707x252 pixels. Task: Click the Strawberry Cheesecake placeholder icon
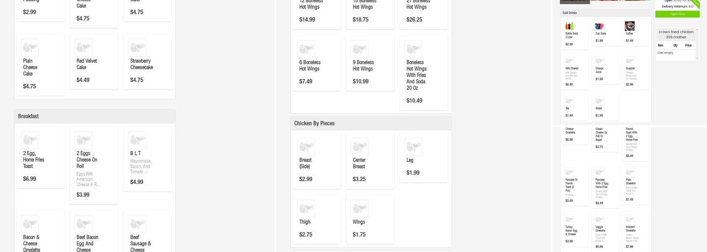click(137, 48)
